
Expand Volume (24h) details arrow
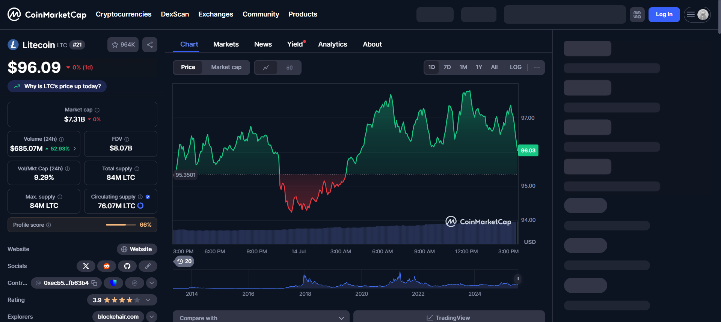coord(75,149)
